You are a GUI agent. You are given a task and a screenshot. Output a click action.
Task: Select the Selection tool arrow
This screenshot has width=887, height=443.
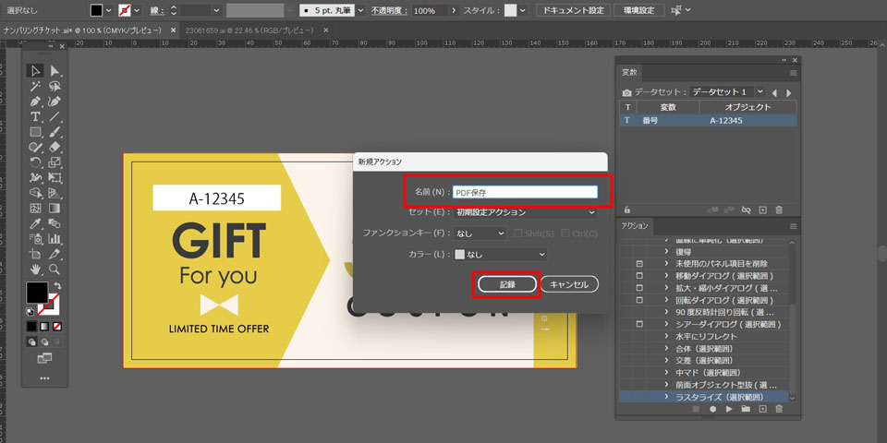coord(35,71)
